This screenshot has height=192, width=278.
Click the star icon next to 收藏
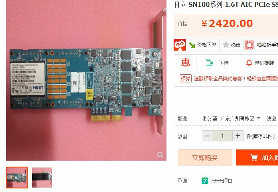[x=226, y=45]
